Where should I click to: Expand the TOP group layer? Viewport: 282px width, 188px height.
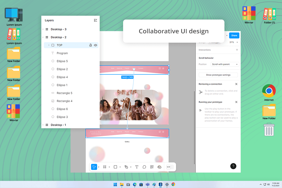[49, 45]
